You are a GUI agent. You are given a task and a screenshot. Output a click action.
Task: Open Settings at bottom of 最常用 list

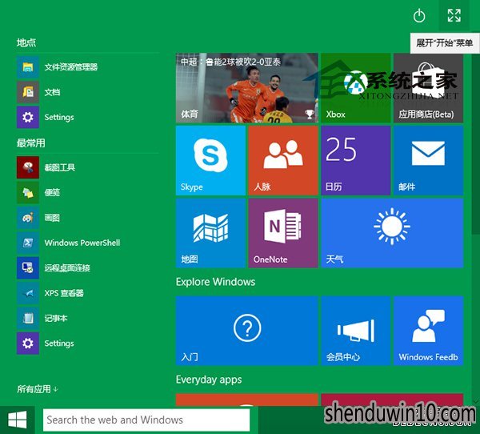point(28,344)
